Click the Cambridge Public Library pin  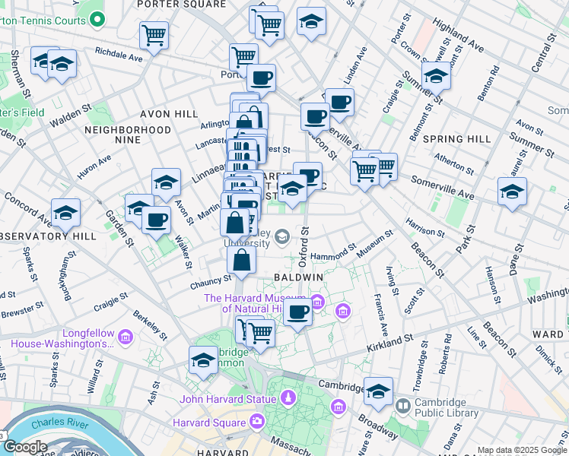[403, 407]
